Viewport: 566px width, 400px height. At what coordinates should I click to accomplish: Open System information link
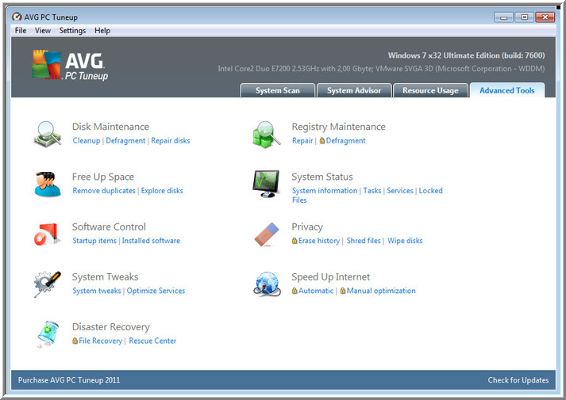325,191
